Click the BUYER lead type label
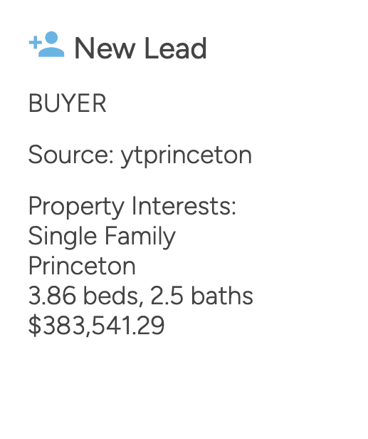The image size is (368, 439). (x=68, y=103)
